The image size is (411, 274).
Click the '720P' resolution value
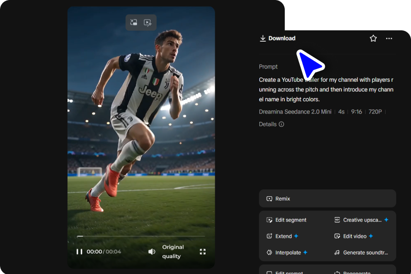click(375, 112)
